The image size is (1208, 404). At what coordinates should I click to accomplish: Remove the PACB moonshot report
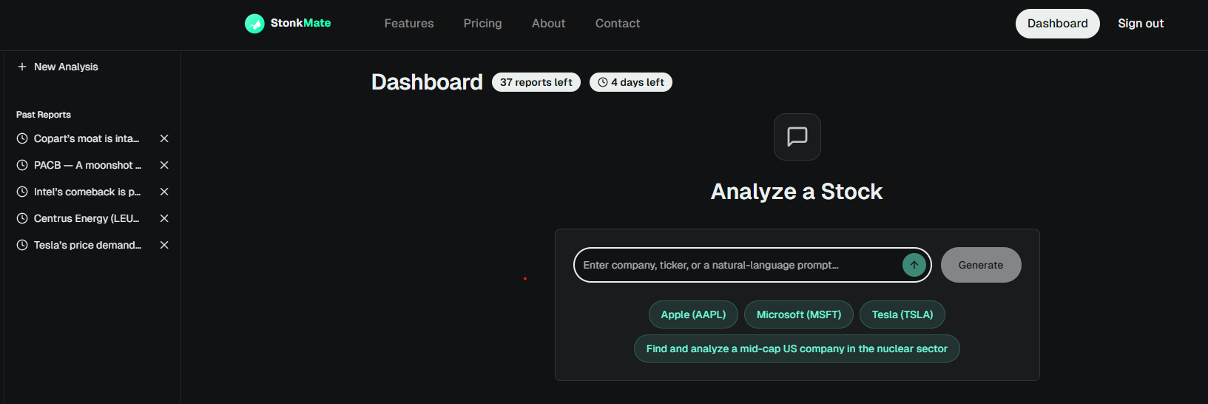point(164,165)
